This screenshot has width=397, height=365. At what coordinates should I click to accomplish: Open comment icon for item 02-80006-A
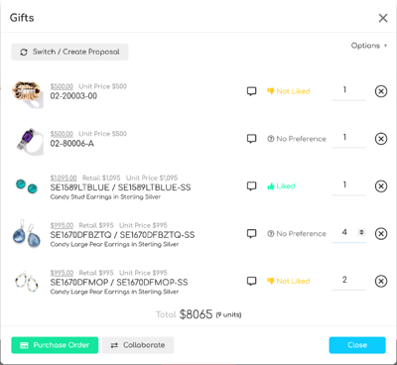252,139
